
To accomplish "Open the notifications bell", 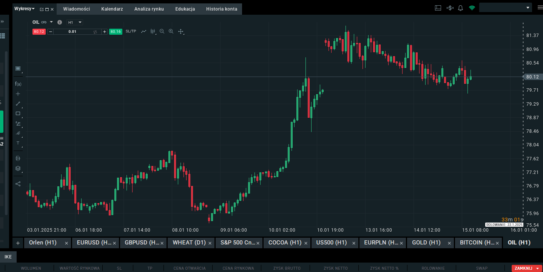I will coord(460,8).
